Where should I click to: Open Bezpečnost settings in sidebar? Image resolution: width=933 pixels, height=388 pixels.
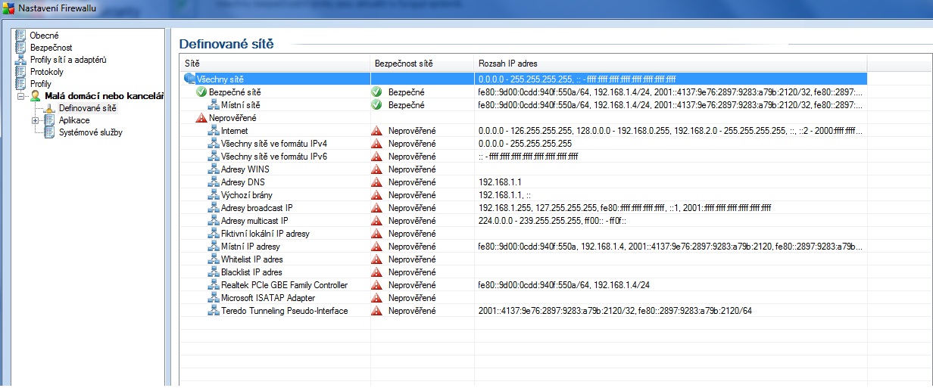pos(51,48)
